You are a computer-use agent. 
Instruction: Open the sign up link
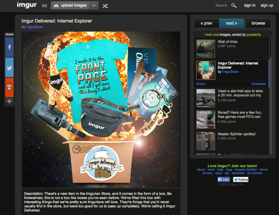coord(267,5)
